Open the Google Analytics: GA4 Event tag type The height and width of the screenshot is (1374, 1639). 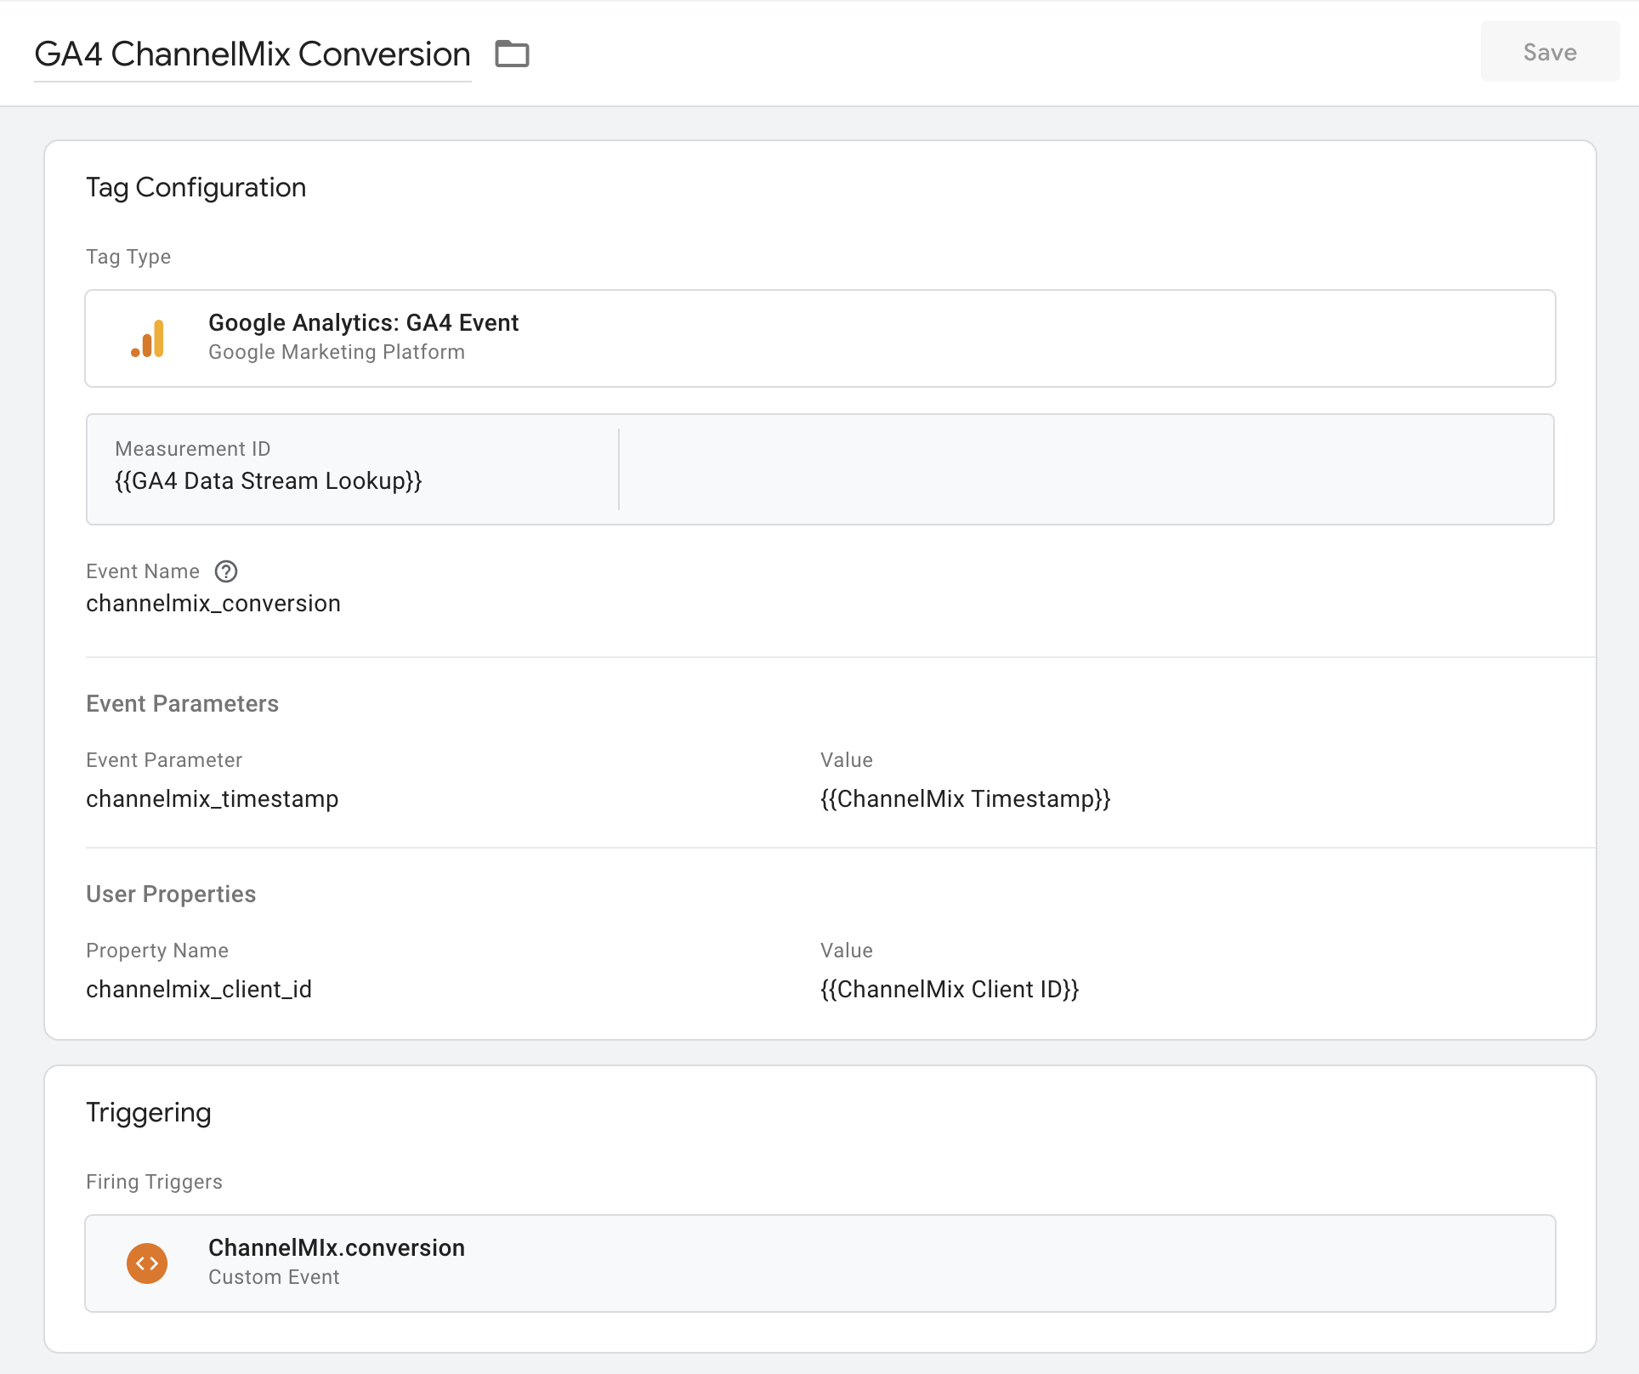pos(820,338)
